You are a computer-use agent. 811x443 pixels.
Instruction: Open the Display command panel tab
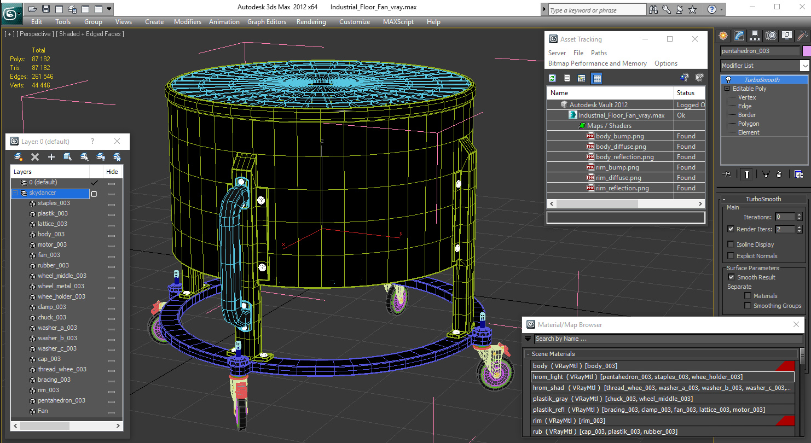[x=787, y=36]
